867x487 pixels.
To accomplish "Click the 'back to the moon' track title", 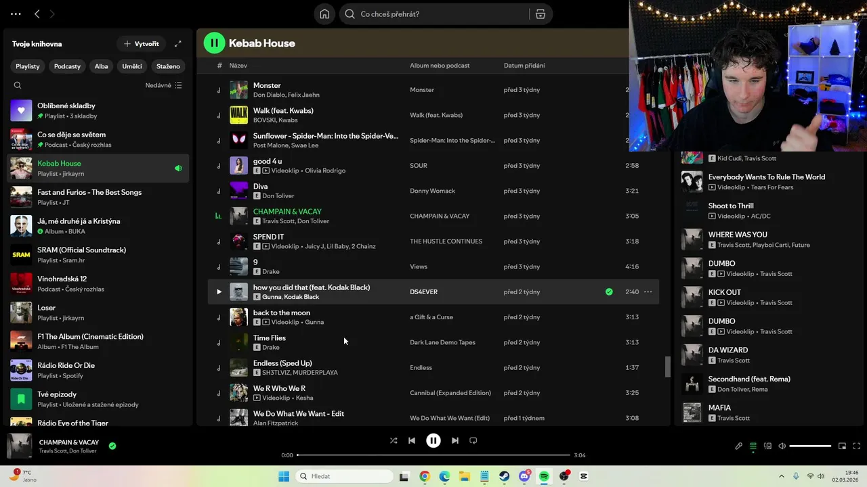I will pyautogui.click(x=281, y=312).
